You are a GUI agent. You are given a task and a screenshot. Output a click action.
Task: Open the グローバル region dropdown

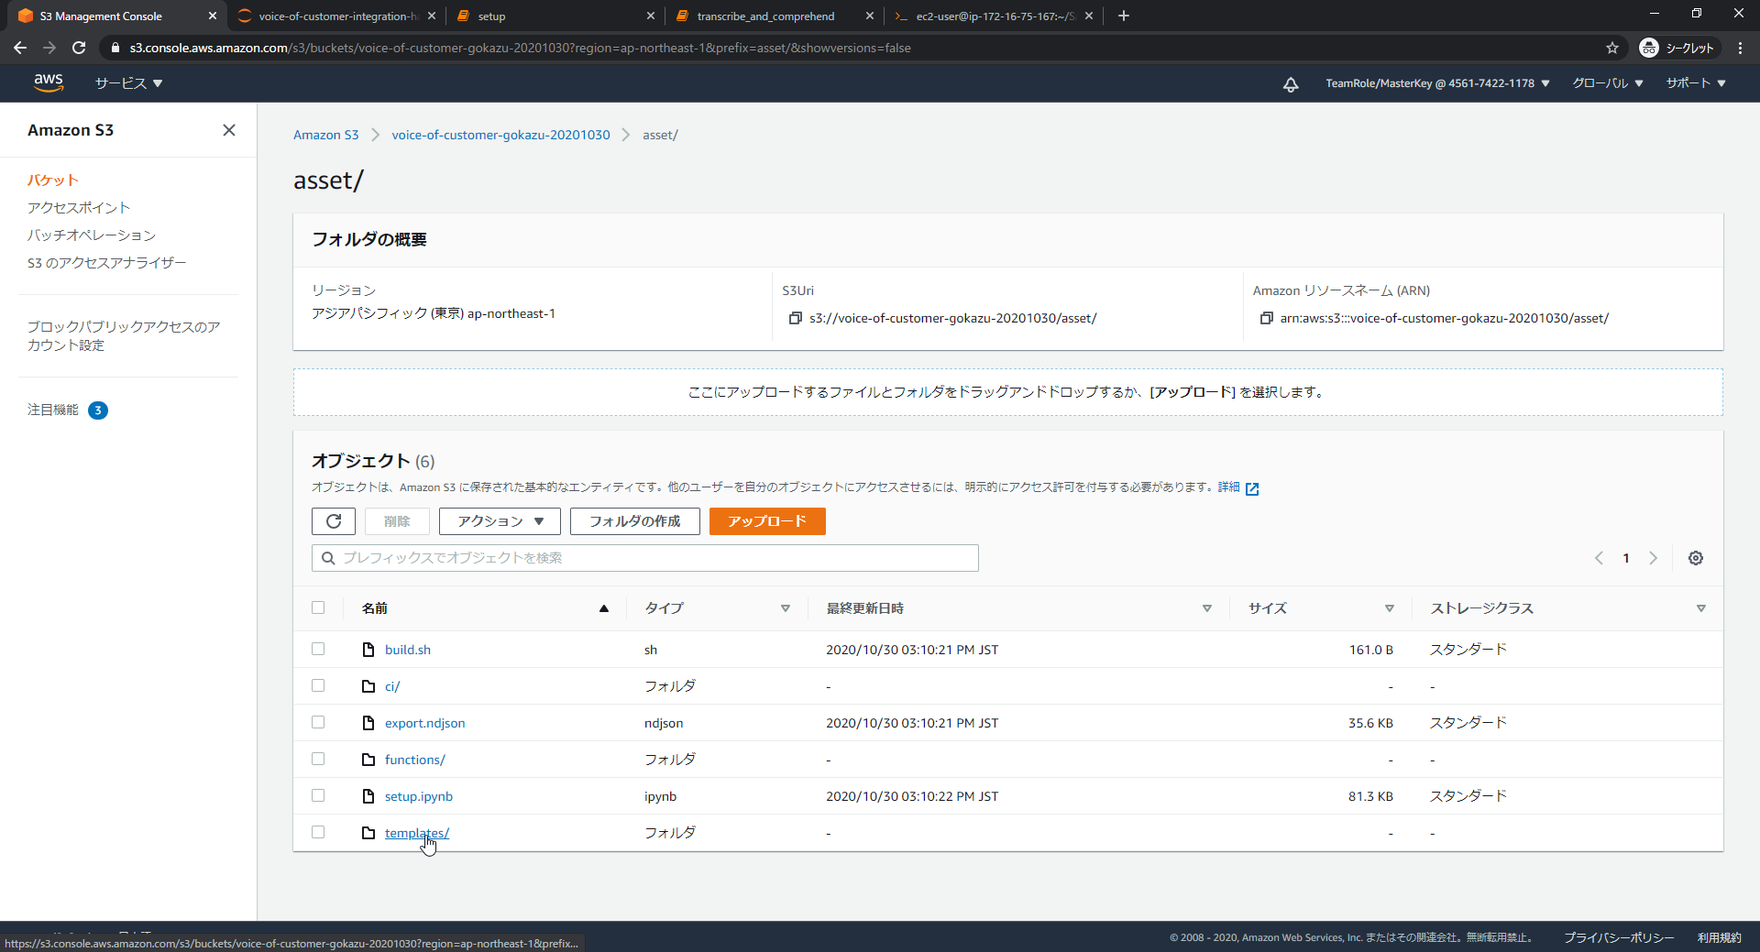pyautogui.click(x=1608, y=83)
